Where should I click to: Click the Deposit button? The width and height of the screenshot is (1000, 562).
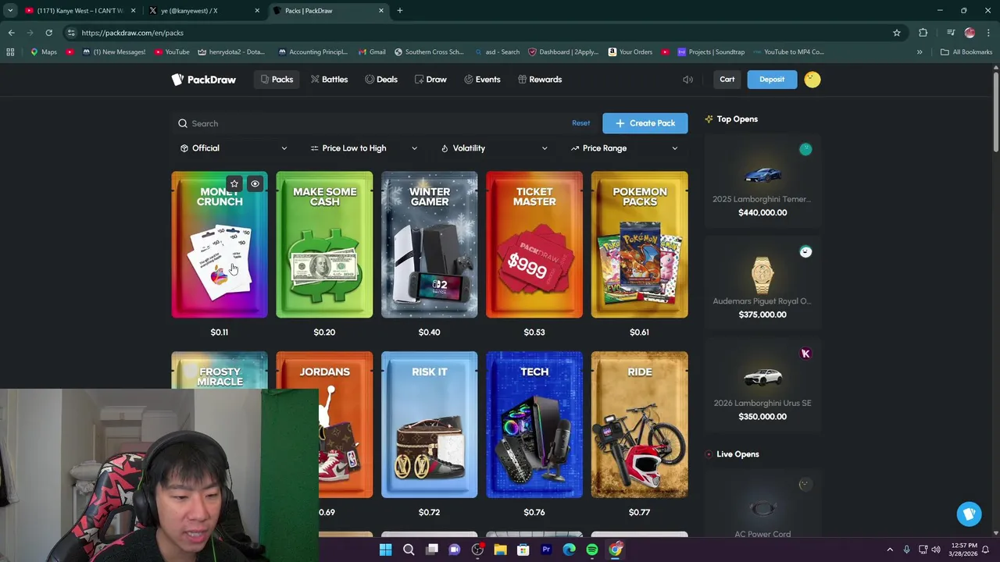[772, 80]
